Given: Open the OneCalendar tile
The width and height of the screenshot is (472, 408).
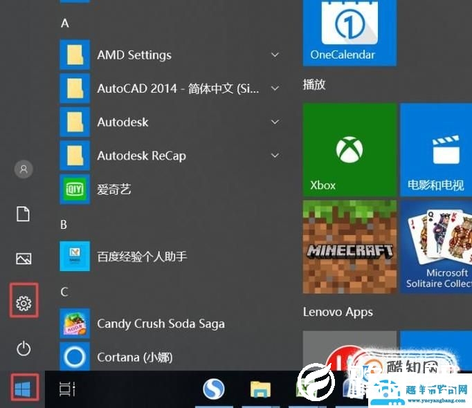Looking at the screenshot, I should tap(350, 33).
